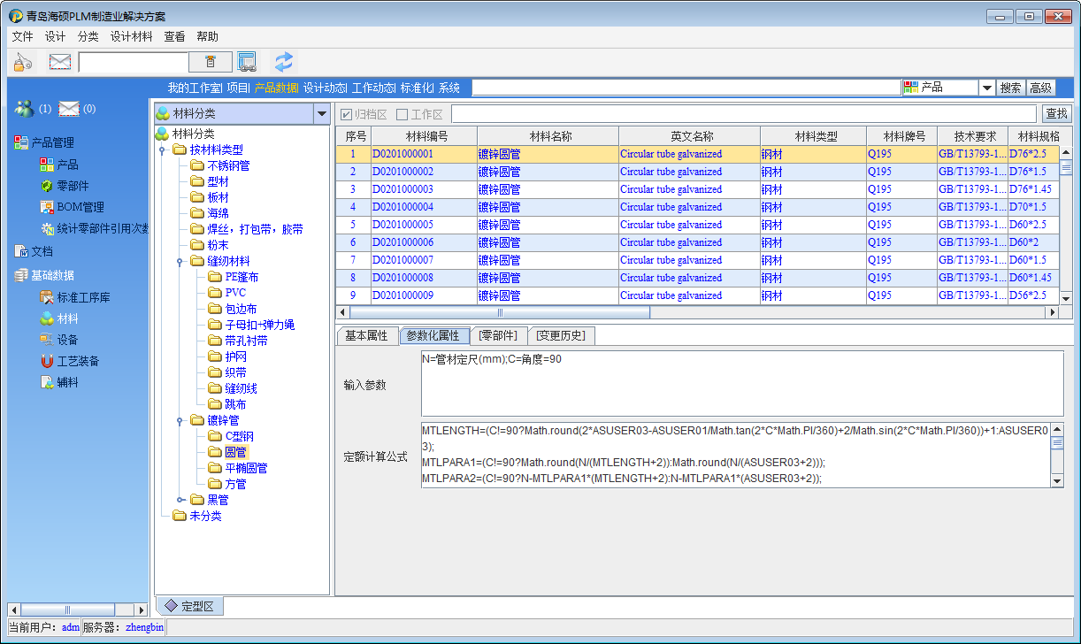Click the blue refresh arrows icon
The height and width of the screenshot is (644, 1081).
click(x=283, y=61)
